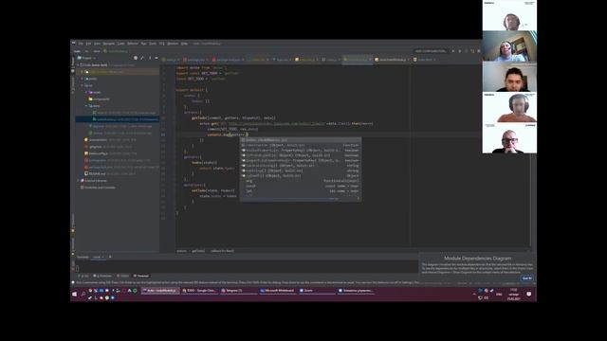Viewport: 607px width, 341px height.
Task: Switch to Google Chrome taskbar window
Action: 199,291
